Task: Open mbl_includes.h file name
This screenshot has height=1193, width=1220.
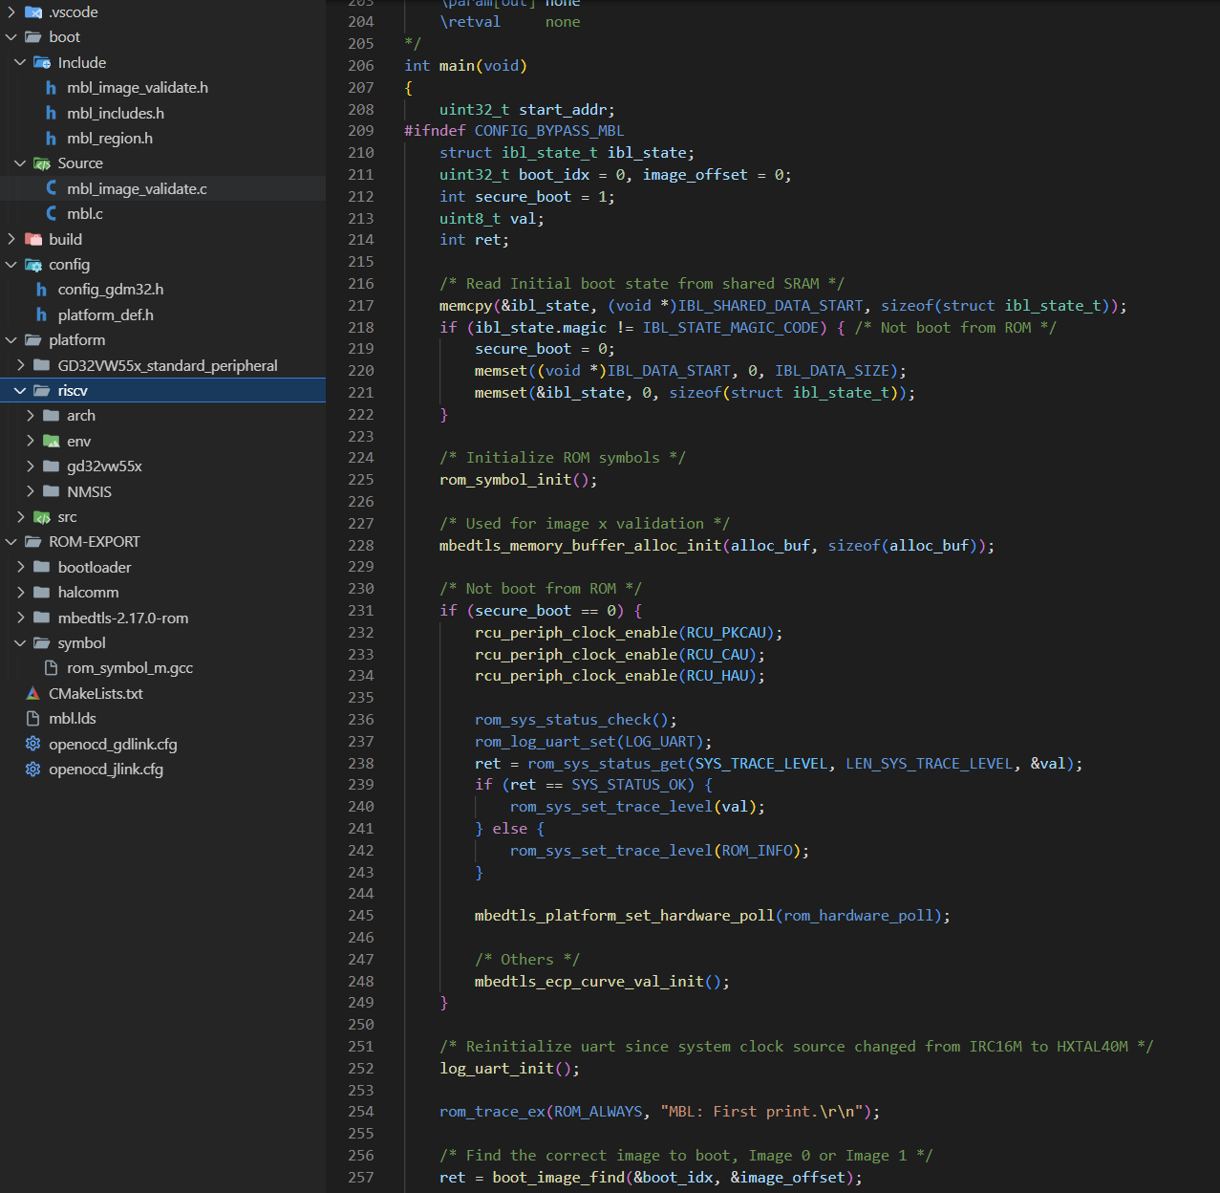Action: coord(116,114)
